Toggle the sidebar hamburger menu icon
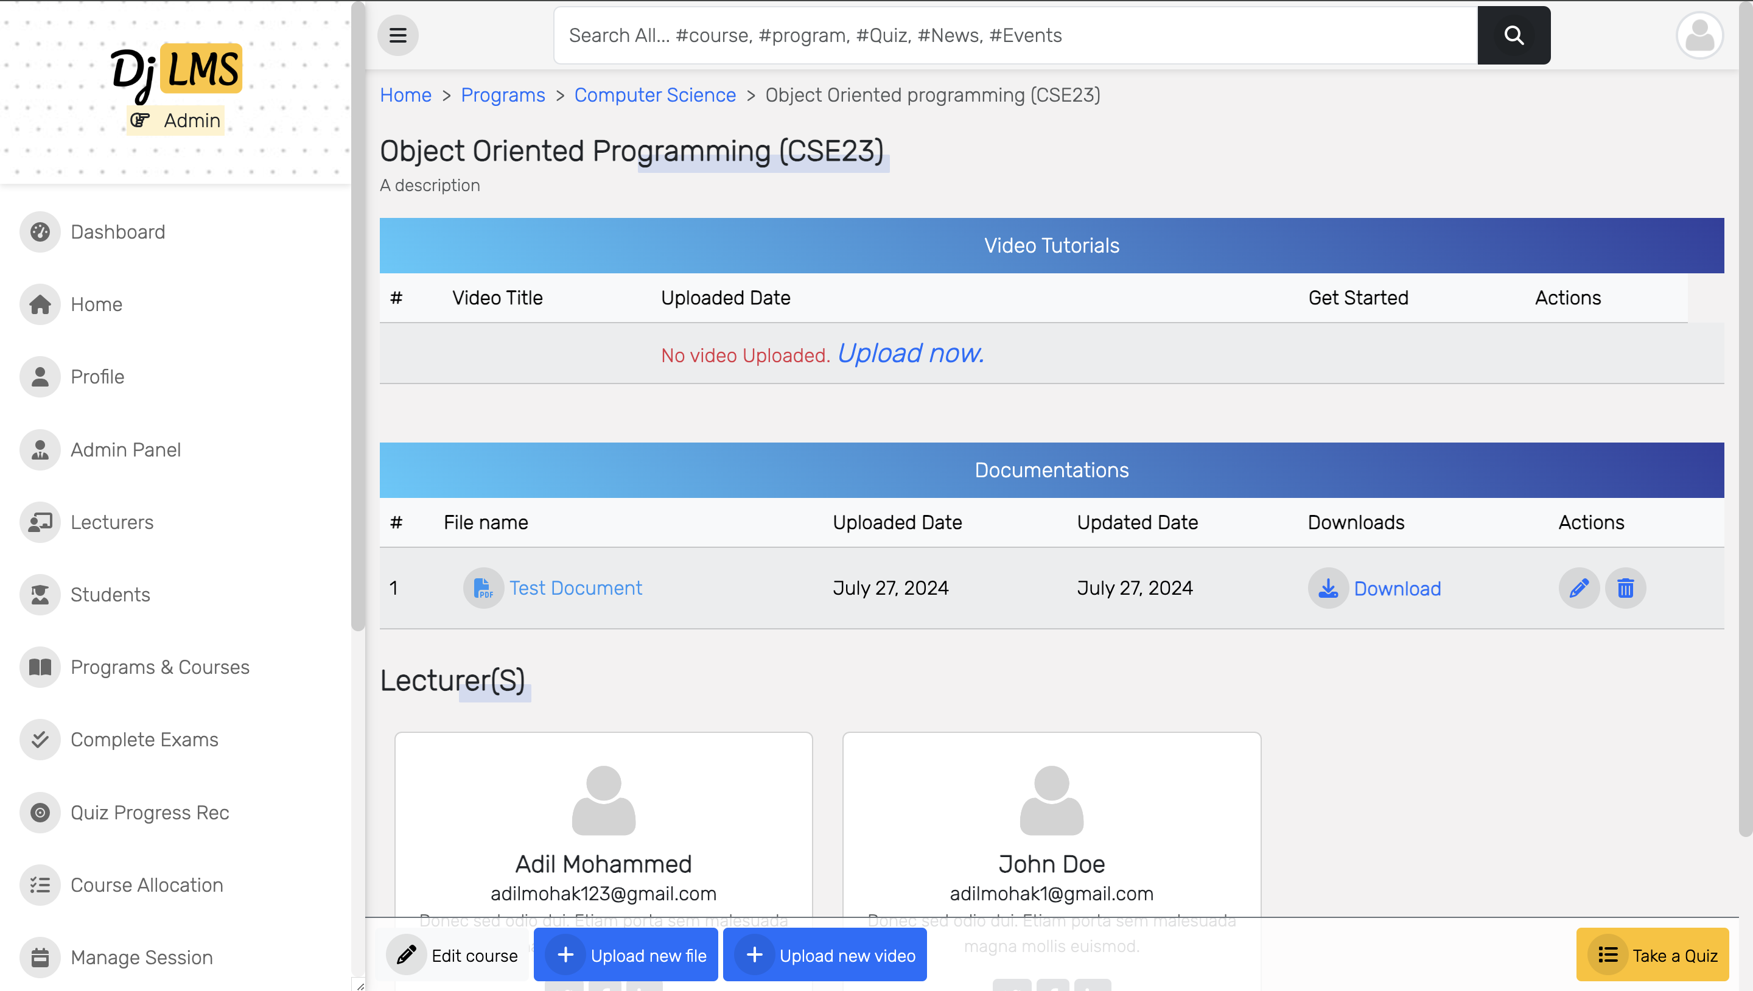This screenshot has height=991, width=1753. tap(398, 35)
